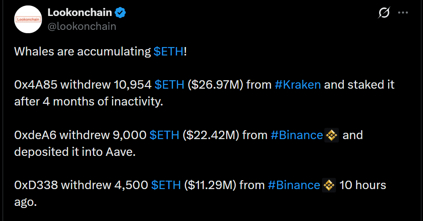Click the $ETH cashtag next to 9,000
Viewport: 423px width, 221px height.
(164, 135)
